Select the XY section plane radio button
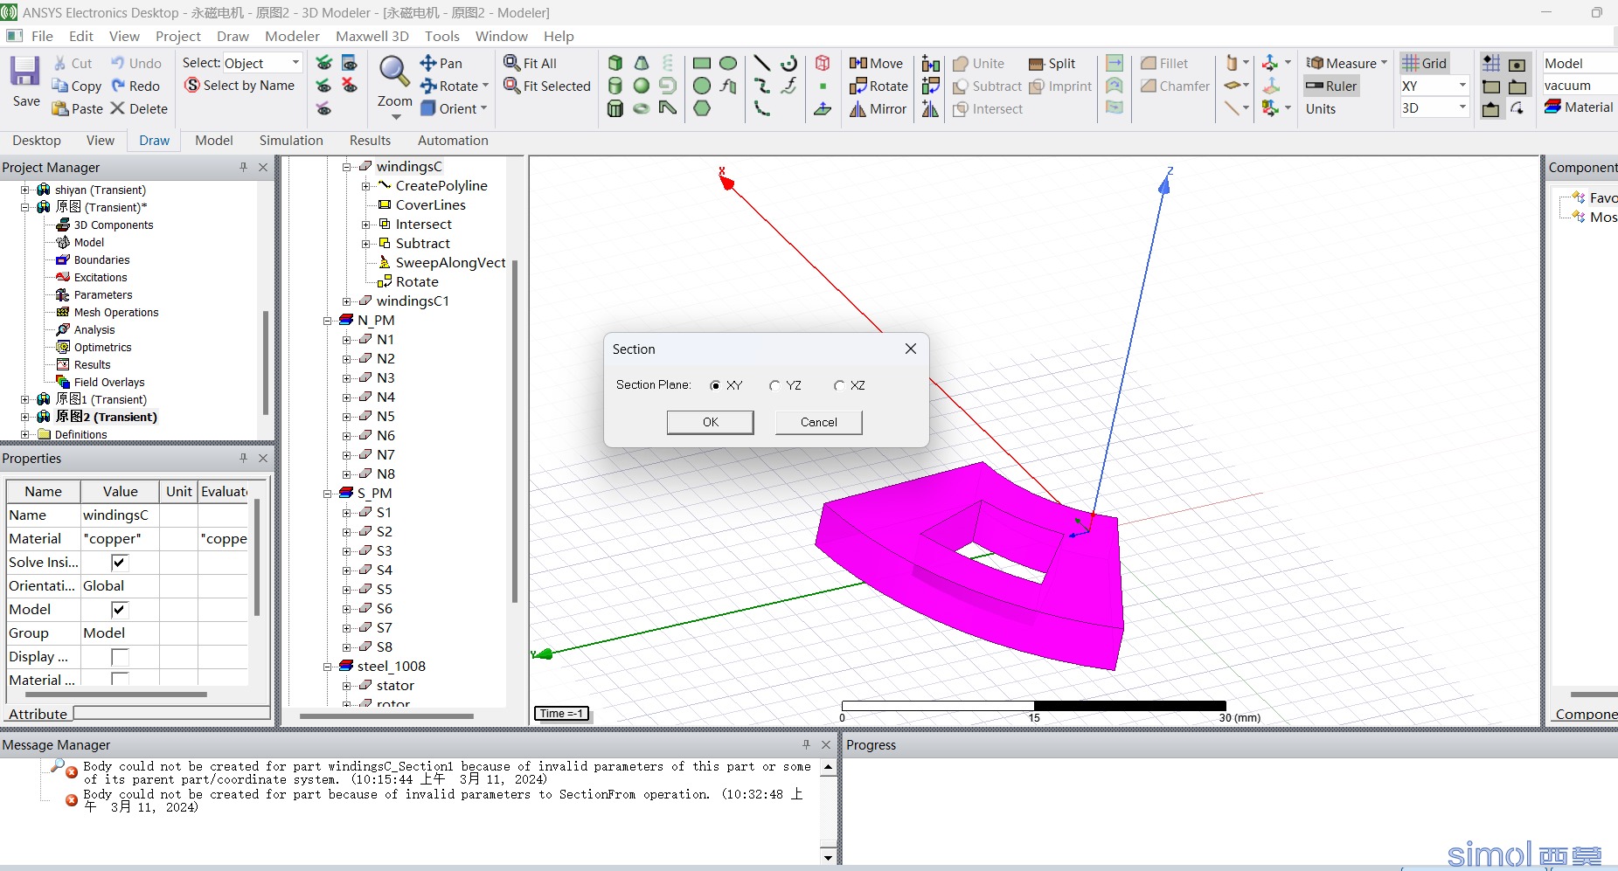This screenshot has width=1618, height=871. (x=715, y=385)
